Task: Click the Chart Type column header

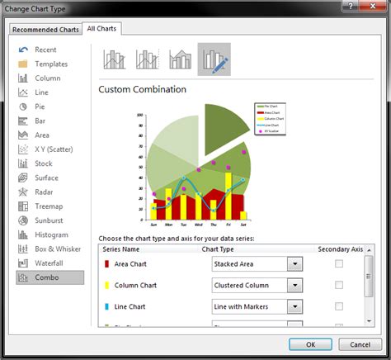Action: click(x=218, y=249)
